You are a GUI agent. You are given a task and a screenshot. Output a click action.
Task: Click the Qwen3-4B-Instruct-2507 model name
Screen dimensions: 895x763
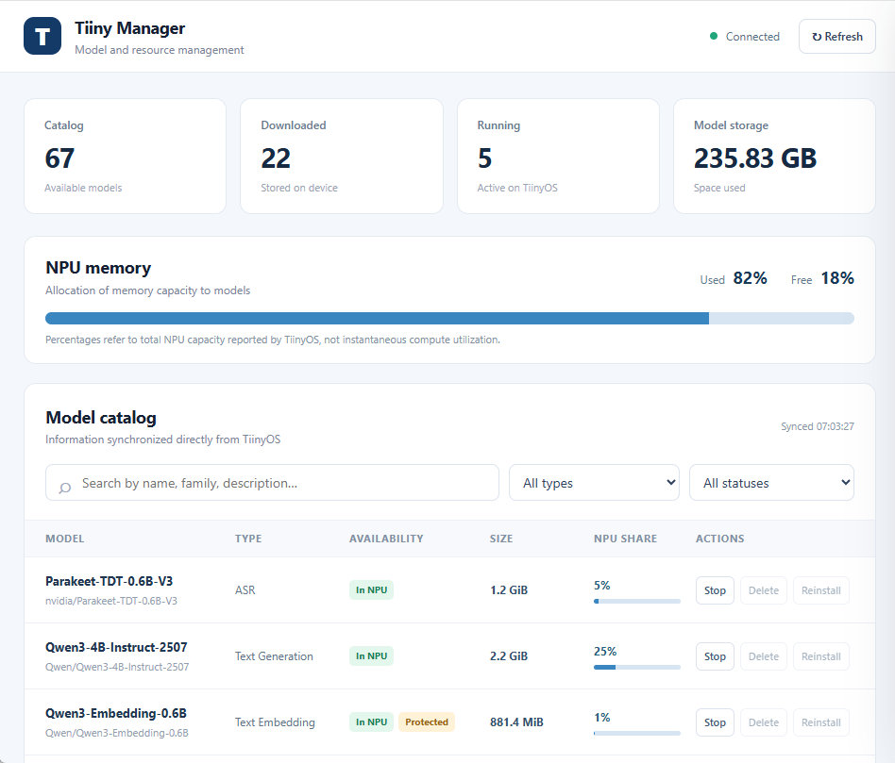point(116,647)
